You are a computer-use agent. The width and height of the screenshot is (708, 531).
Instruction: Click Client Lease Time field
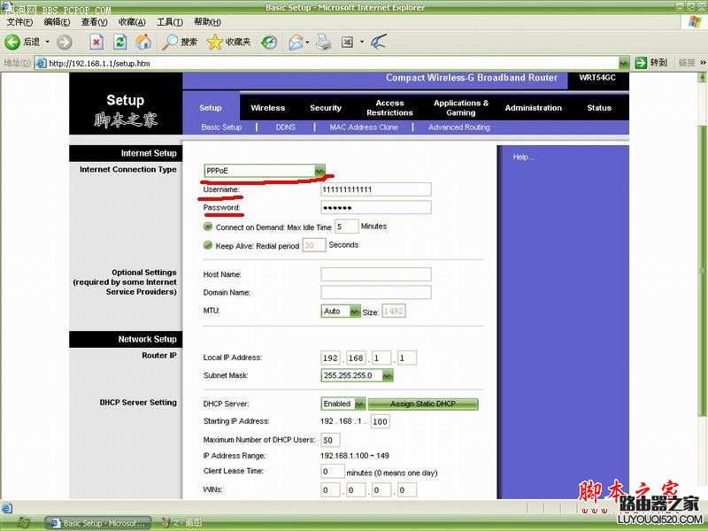(x=333, y=472)
